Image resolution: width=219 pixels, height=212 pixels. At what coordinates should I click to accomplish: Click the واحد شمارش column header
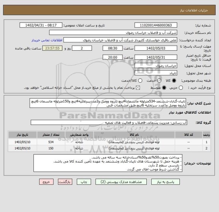click(79, 135)
